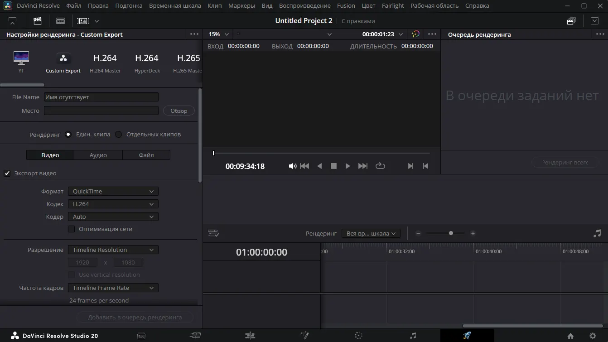The image size is (608, 342).
Task: Select the Custom Export preset
Action: (63, 63)
